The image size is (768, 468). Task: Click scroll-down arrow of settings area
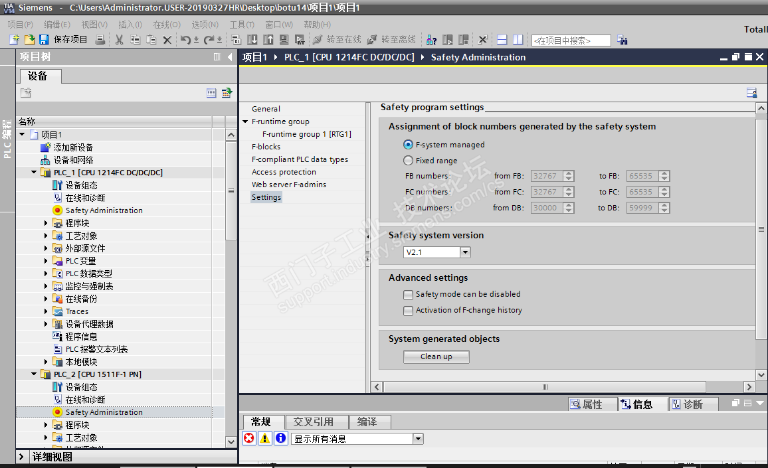761,376
